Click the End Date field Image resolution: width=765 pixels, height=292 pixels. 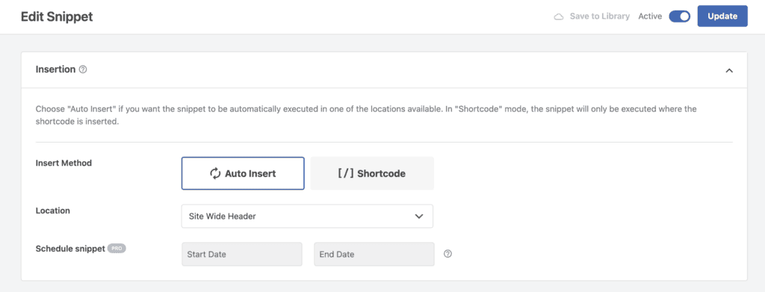(374, 254)
